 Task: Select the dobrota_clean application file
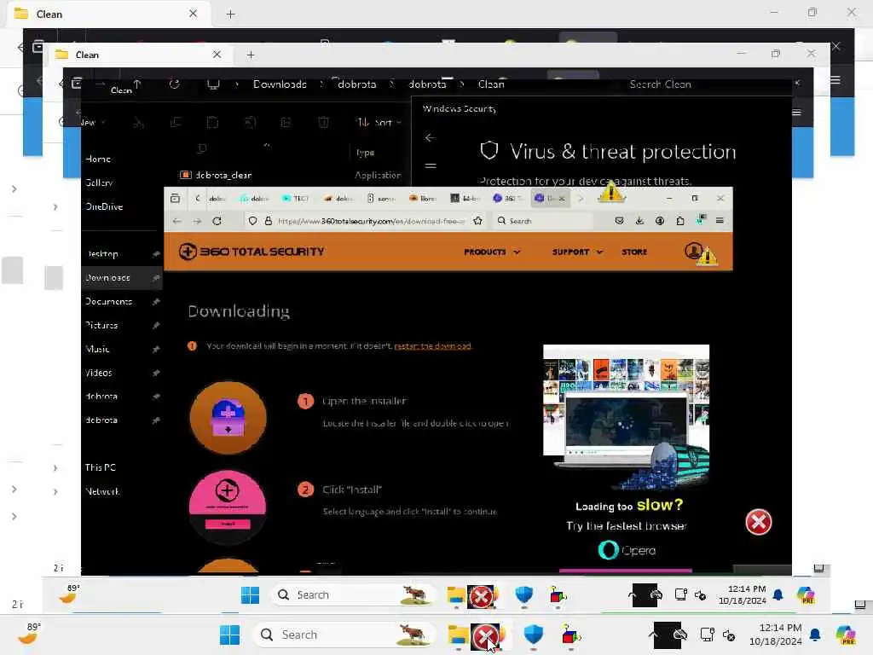[217, 175]
